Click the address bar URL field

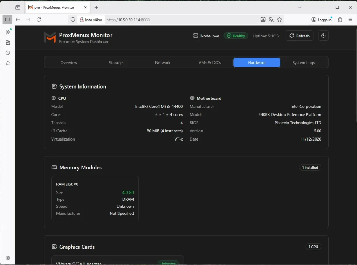181,20
